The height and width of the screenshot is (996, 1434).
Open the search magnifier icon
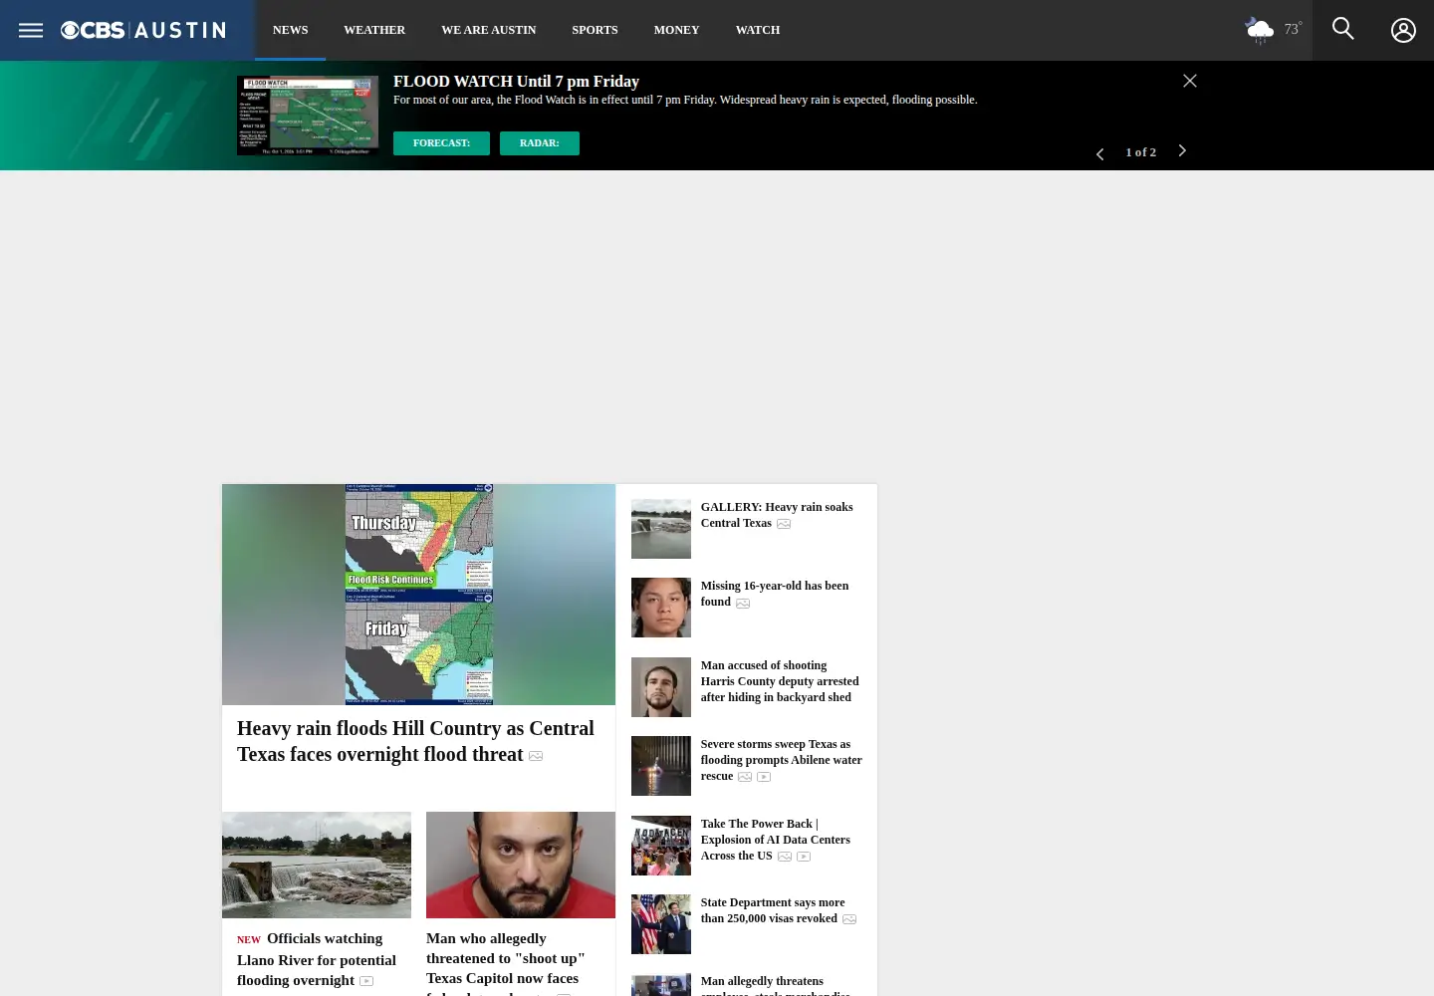tap(1343, 29)
